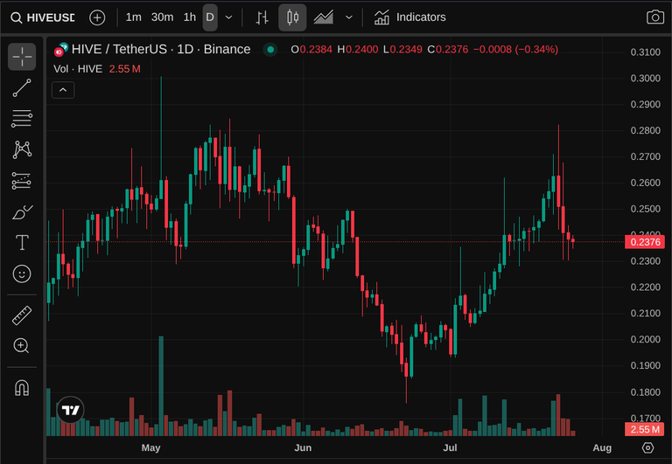672x464 pixels.
Task: Click the 0.2500 price scale label
Action: coord(646,209)
